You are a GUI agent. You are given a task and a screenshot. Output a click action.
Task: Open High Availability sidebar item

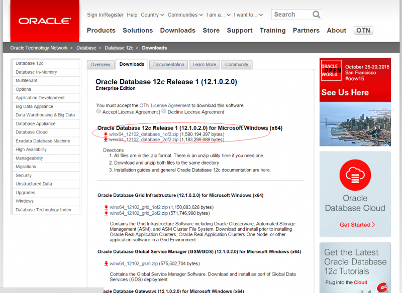pyautogui.click(x=46, y=150)
